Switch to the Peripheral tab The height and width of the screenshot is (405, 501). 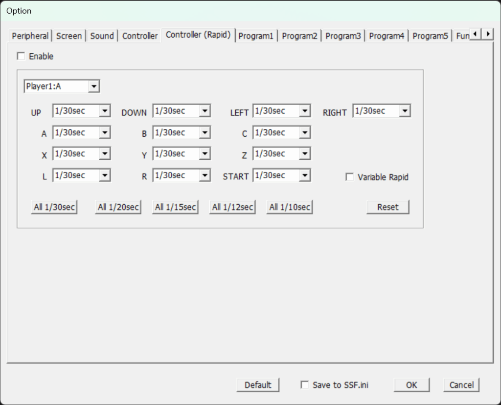(x=30, y=36)
